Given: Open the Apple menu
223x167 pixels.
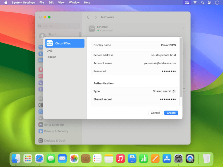Looking at the screenshot, I should click(6, 3).
